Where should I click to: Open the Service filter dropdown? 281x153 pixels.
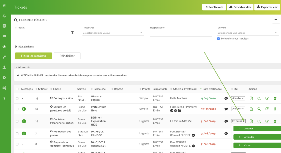(248, 33)
